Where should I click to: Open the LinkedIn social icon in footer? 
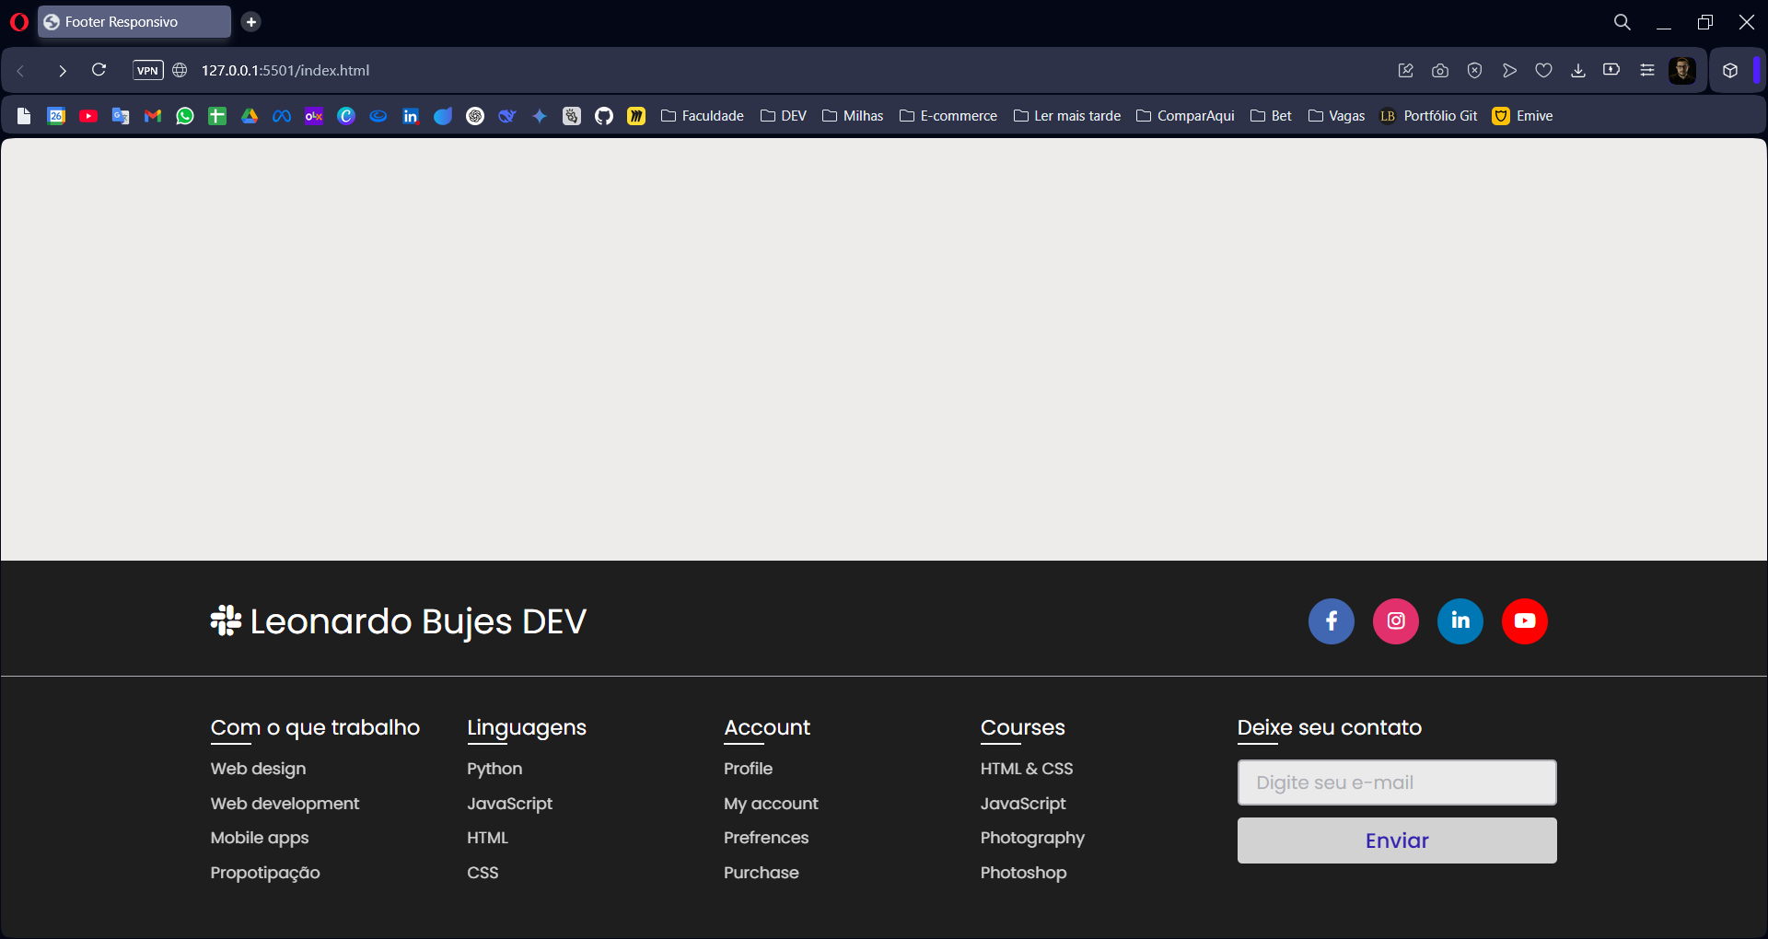coord(1460,621)
